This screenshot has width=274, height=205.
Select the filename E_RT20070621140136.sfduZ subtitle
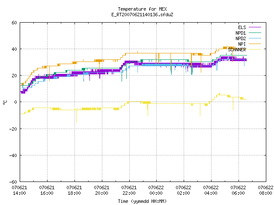[x=142, y=15]
